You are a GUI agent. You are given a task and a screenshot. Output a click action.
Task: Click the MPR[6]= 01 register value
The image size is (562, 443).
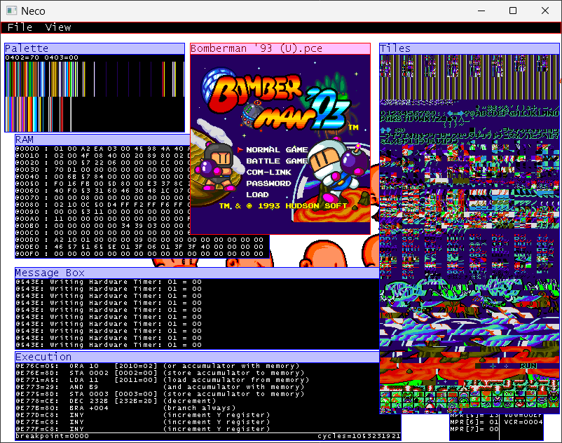[x=474, y=422]
